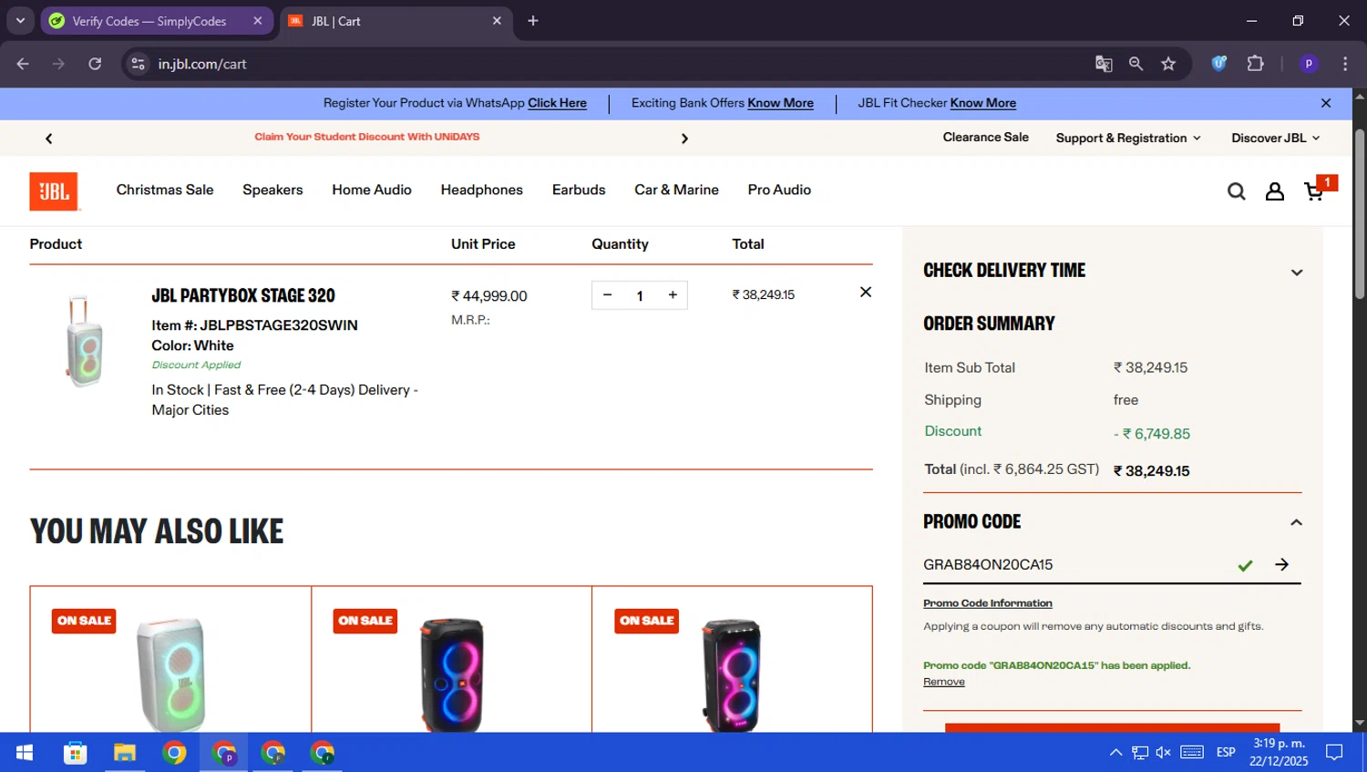Viewport: 1367px width, 772px height.
Task: Open Claim Your Student Discount link
Action: coord(366,137)
